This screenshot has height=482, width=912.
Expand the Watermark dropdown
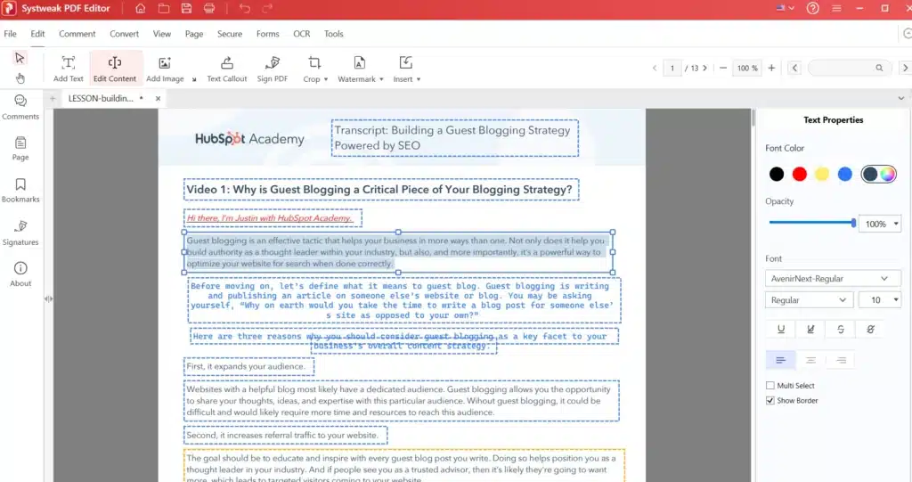(x=381, y=79)
